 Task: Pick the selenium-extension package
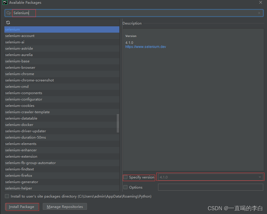click(x=62, y=157)
